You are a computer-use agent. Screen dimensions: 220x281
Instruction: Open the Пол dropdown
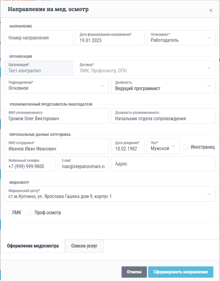pyautogui.click(x=163, y=146)
